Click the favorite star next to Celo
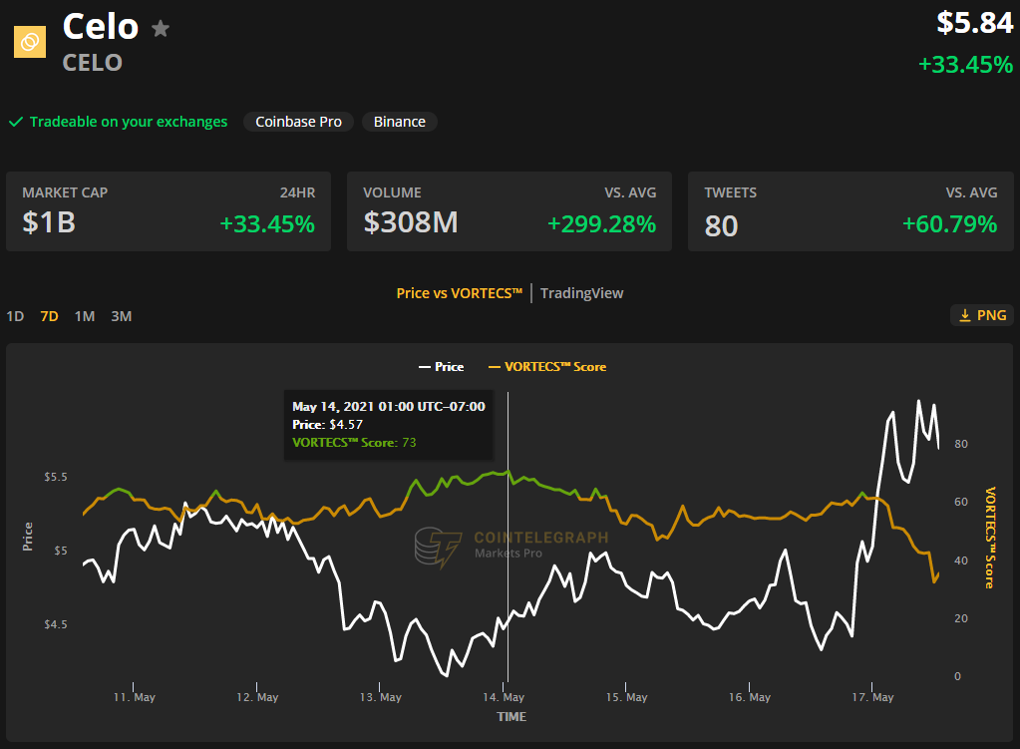The image size is (1020, 749). [161, 29]
